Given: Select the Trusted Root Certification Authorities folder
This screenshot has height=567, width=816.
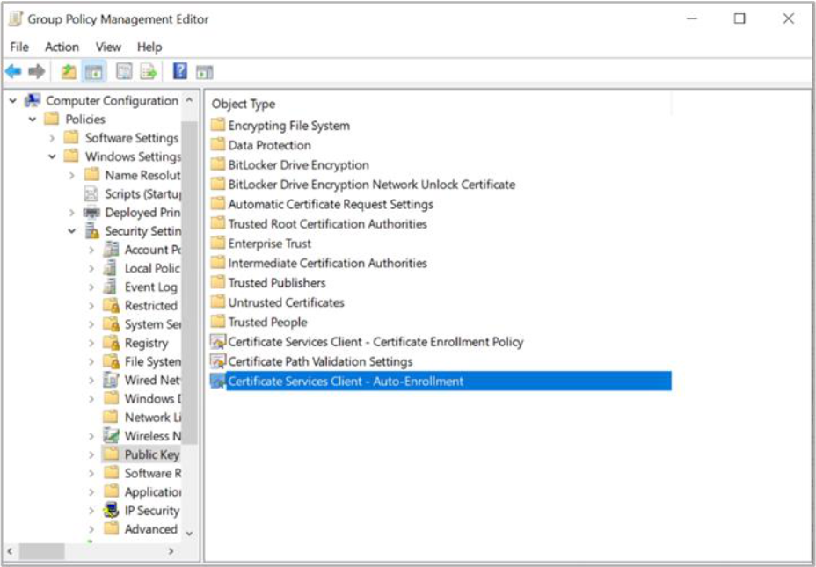Looking at the screenshot, I should [x=327, y=224].
